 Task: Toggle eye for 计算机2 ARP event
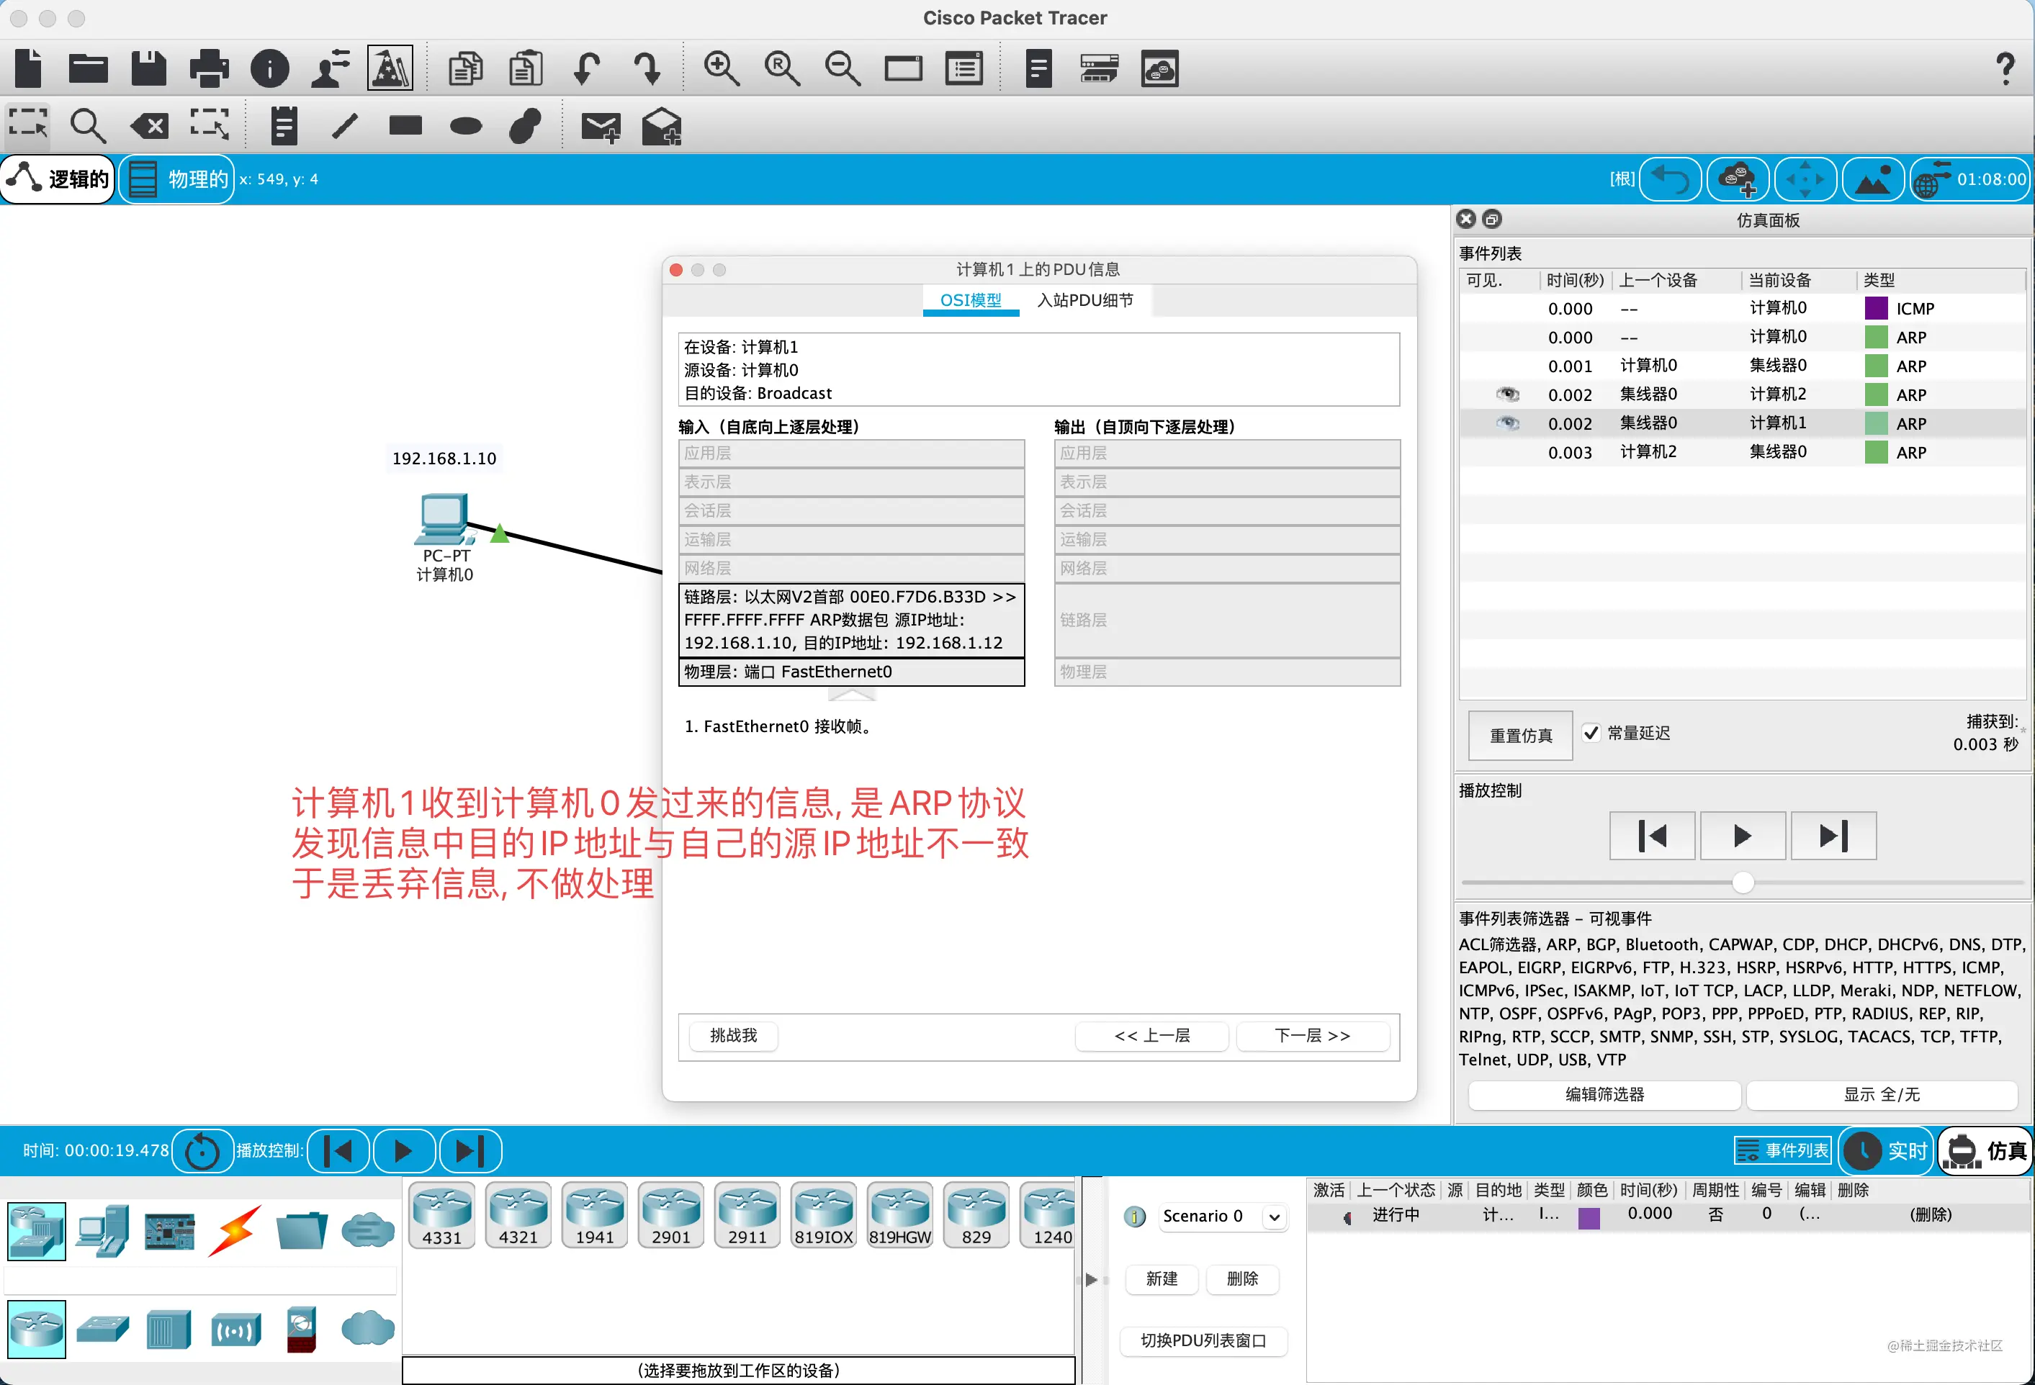1507,394
